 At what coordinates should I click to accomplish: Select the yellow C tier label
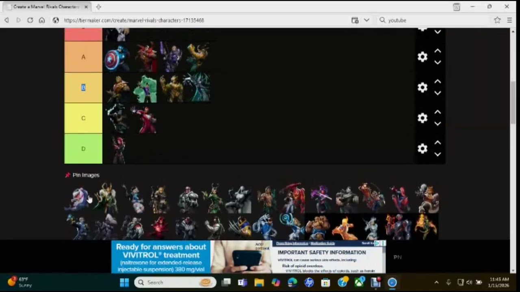[83, 118]
